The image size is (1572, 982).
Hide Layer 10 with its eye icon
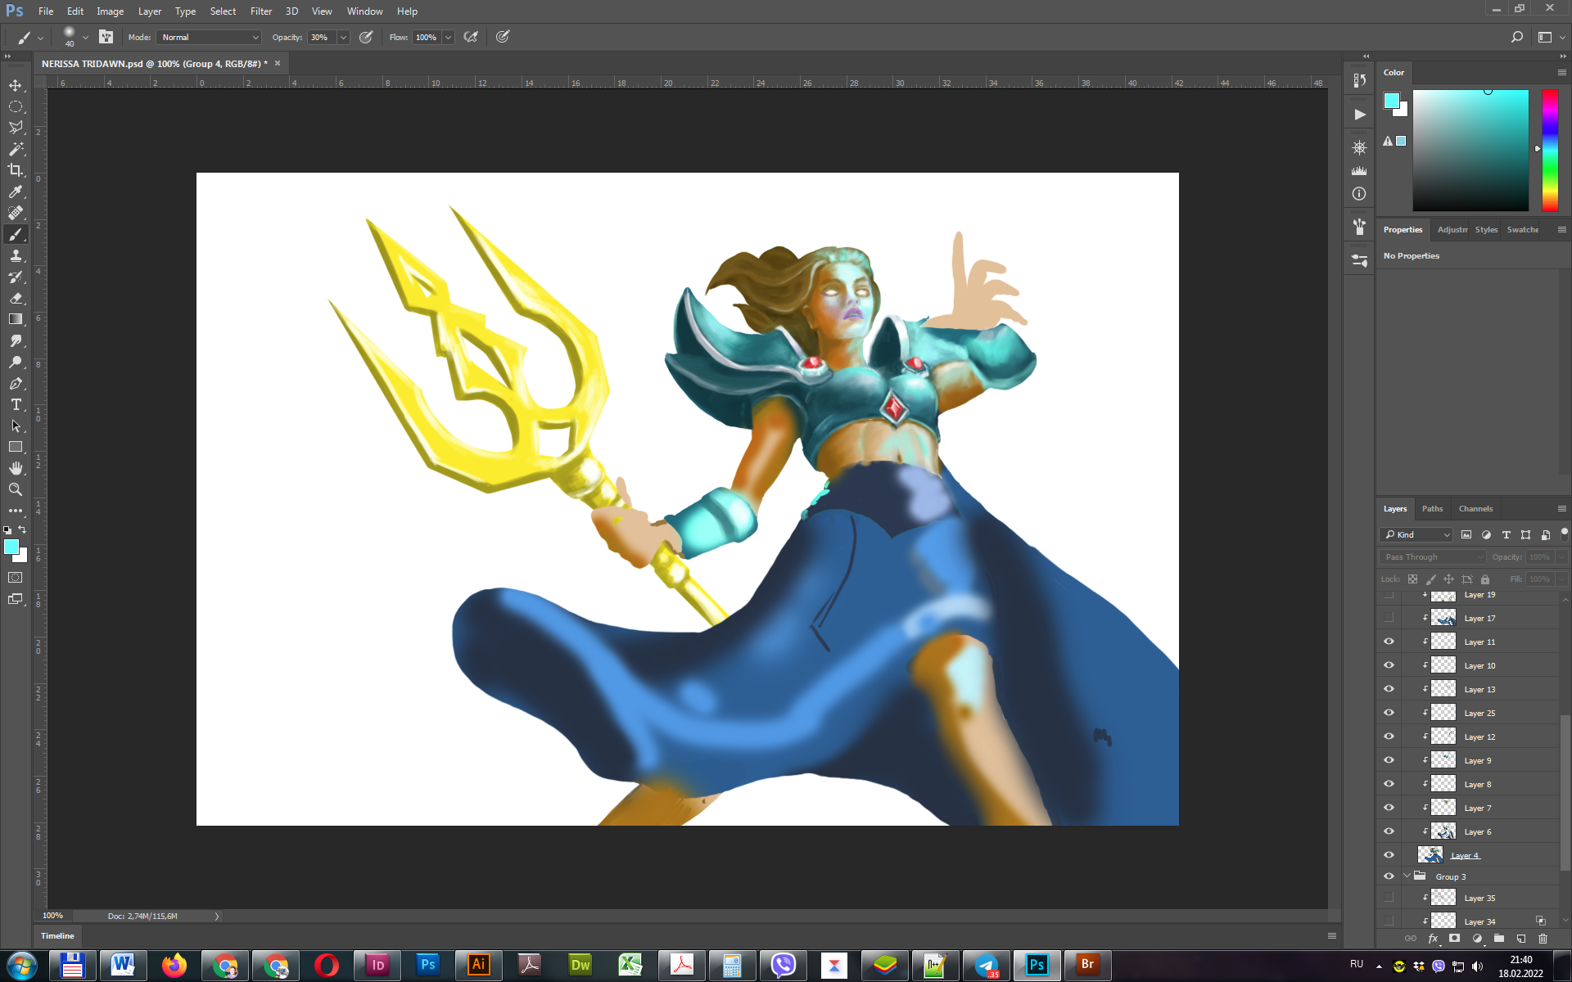1389,665
